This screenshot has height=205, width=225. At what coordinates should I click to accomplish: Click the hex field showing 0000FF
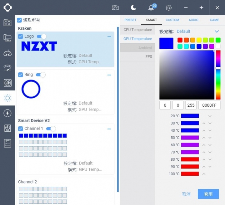click(x=209, y=105)
